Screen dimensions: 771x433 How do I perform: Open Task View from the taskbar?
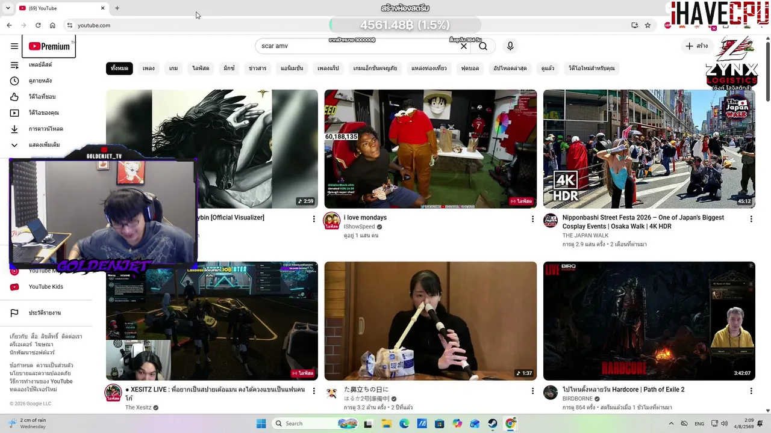click(x=367, y=423)
